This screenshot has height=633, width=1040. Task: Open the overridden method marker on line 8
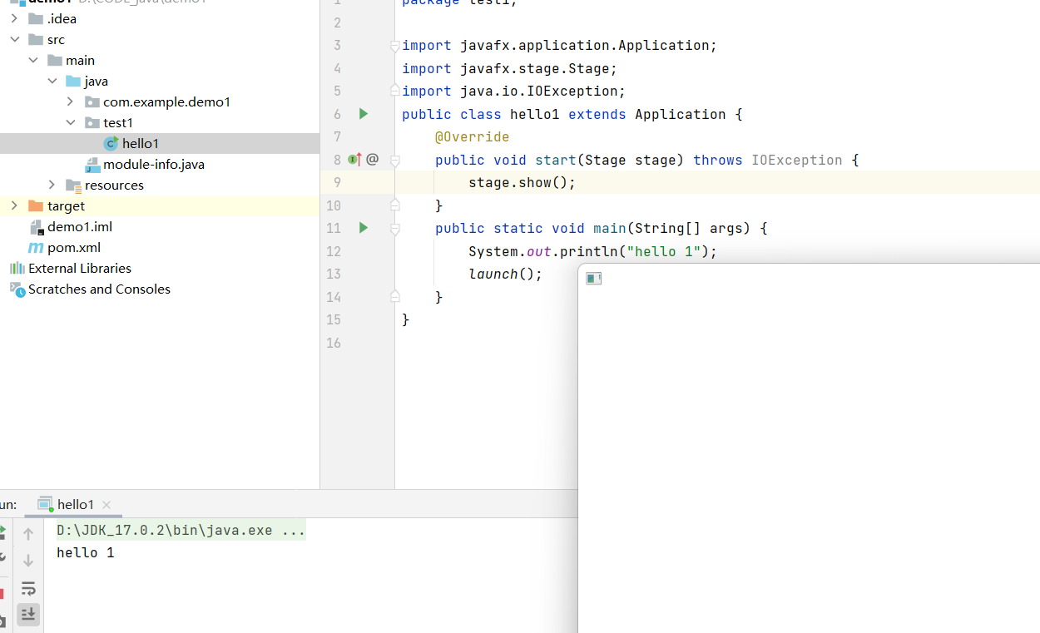pyautogui.click(x=354, y=160)
